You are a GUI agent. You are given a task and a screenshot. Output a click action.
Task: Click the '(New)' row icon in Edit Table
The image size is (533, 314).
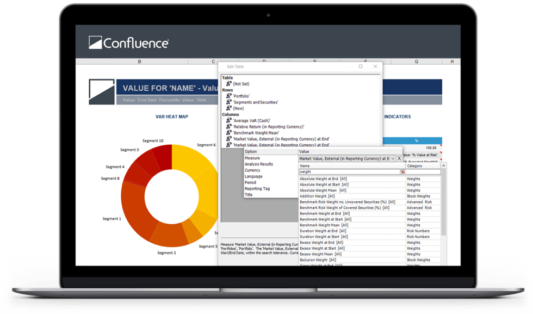click(x=228, y=108)
